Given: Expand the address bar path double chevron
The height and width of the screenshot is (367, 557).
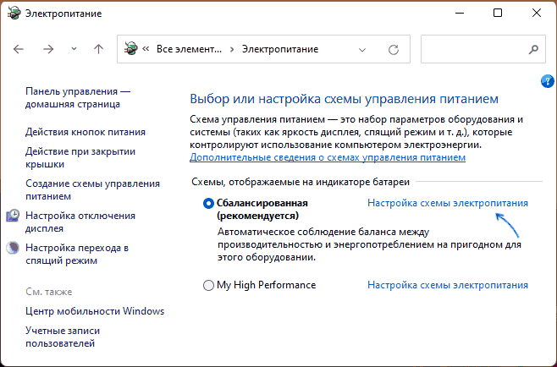Looking at the screenshot, I should pyautogui.click(x=146, y=49).
